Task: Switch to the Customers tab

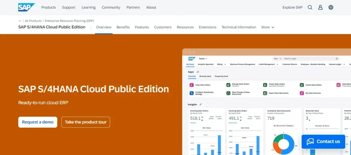Action: (x=163, y=27)
